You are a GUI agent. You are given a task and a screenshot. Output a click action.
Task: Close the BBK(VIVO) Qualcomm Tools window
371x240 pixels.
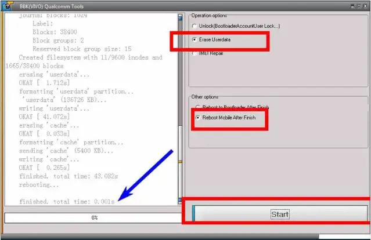366,6
